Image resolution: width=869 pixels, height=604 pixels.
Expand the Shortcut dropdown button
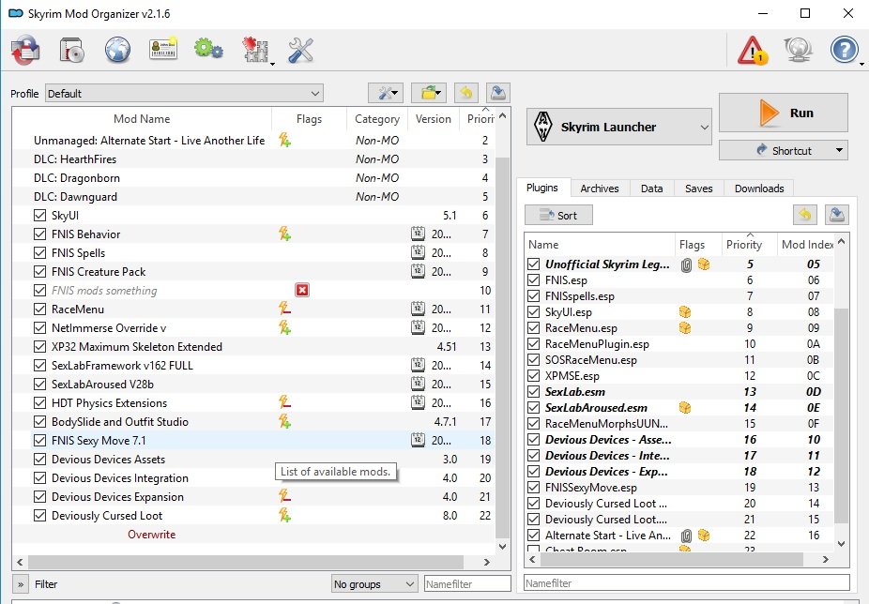coord(783,150)
